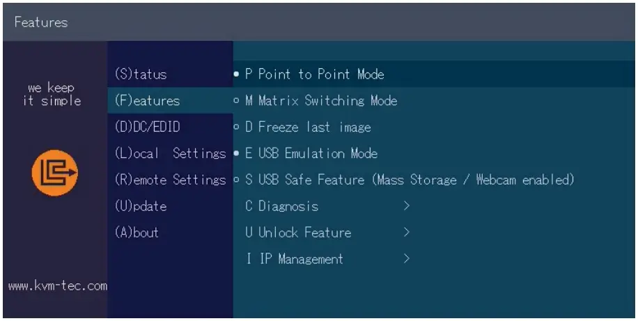Toggle the Freeze last image bullet
This screenshot has width=638, height=321.
pyautogui.click(x=238, y=127)
